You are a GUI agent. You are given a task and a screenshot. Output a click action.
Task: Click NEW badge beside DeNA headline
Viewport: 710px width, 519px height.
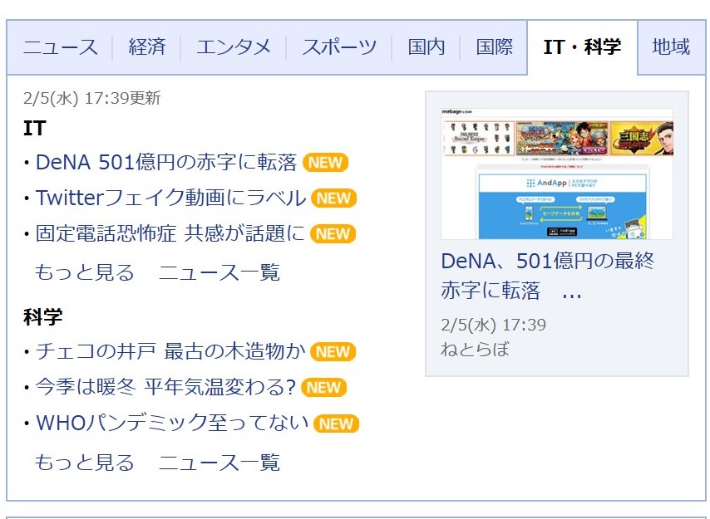pyautogui.click(x=325, y=162)
